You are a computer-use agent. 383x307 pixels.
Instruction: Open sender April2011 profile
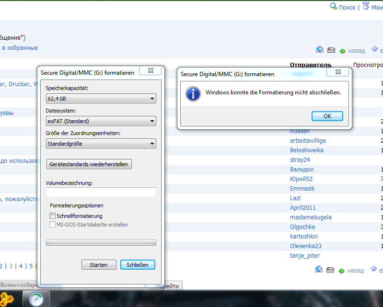click(302, 208)
